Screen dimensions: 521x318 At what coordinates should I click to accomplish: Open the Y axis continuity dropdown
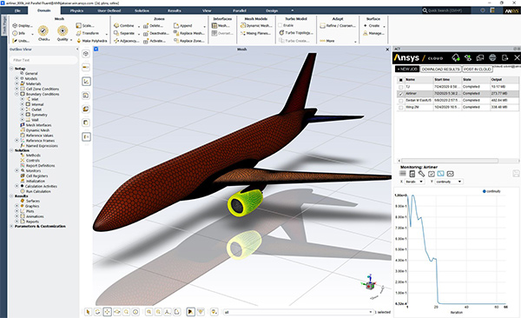pyautogui.click(x=449, y=182)
